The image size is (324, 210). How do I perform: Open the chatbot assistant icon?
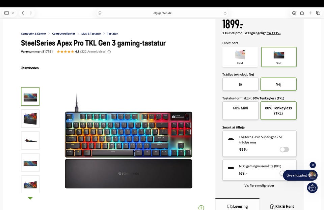pyautogui.click(x=312, y=188)
